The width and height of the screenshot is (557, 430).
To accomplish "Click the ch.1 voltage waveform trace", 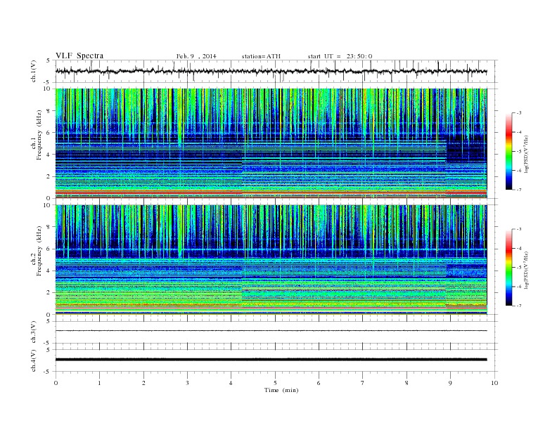I will point(271,71).
